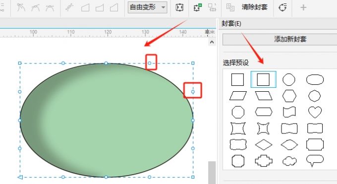Select the speech bubble envelope preset
The image size is (337, 184).
point(315,161)
